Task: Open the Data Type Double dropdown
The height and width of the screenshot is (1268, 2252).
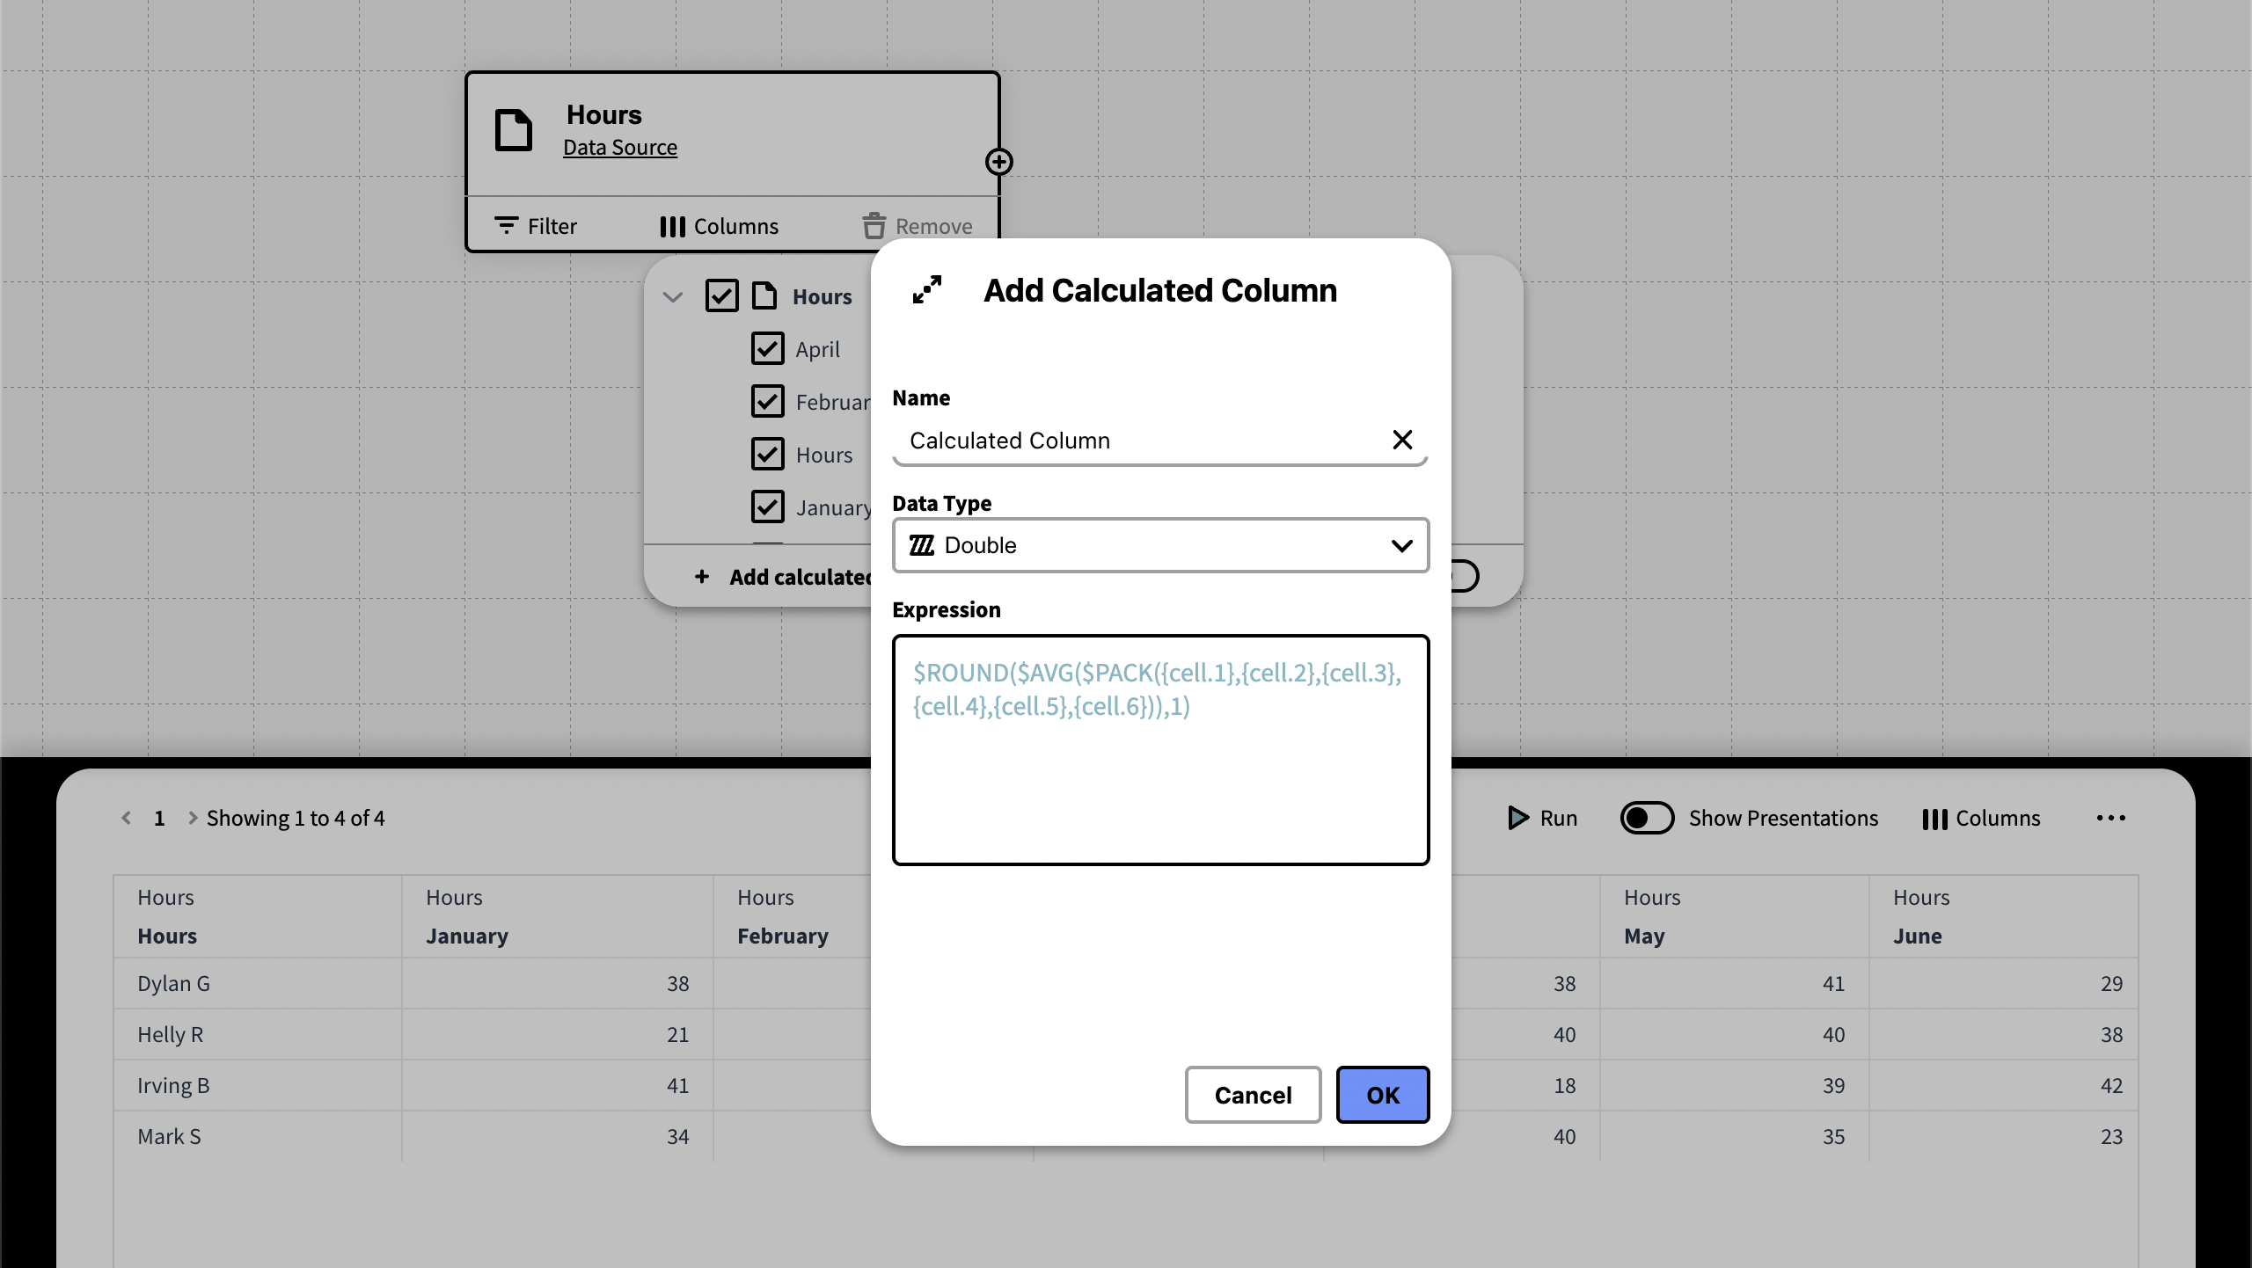Action: [x=1159, y=545]
